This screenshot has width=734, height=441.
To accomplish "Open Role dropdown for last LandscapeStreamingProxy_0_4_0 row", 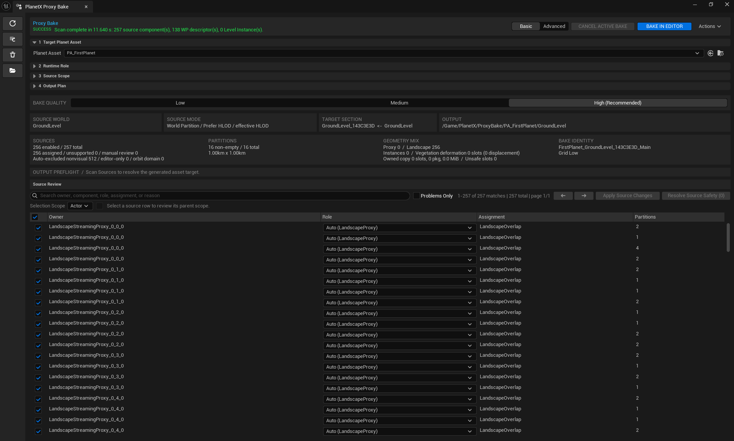I will coord(399,431).
